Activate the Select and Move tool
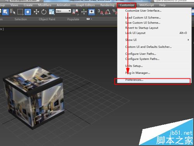This screenshot has width=194, height=146. [36, 12]
